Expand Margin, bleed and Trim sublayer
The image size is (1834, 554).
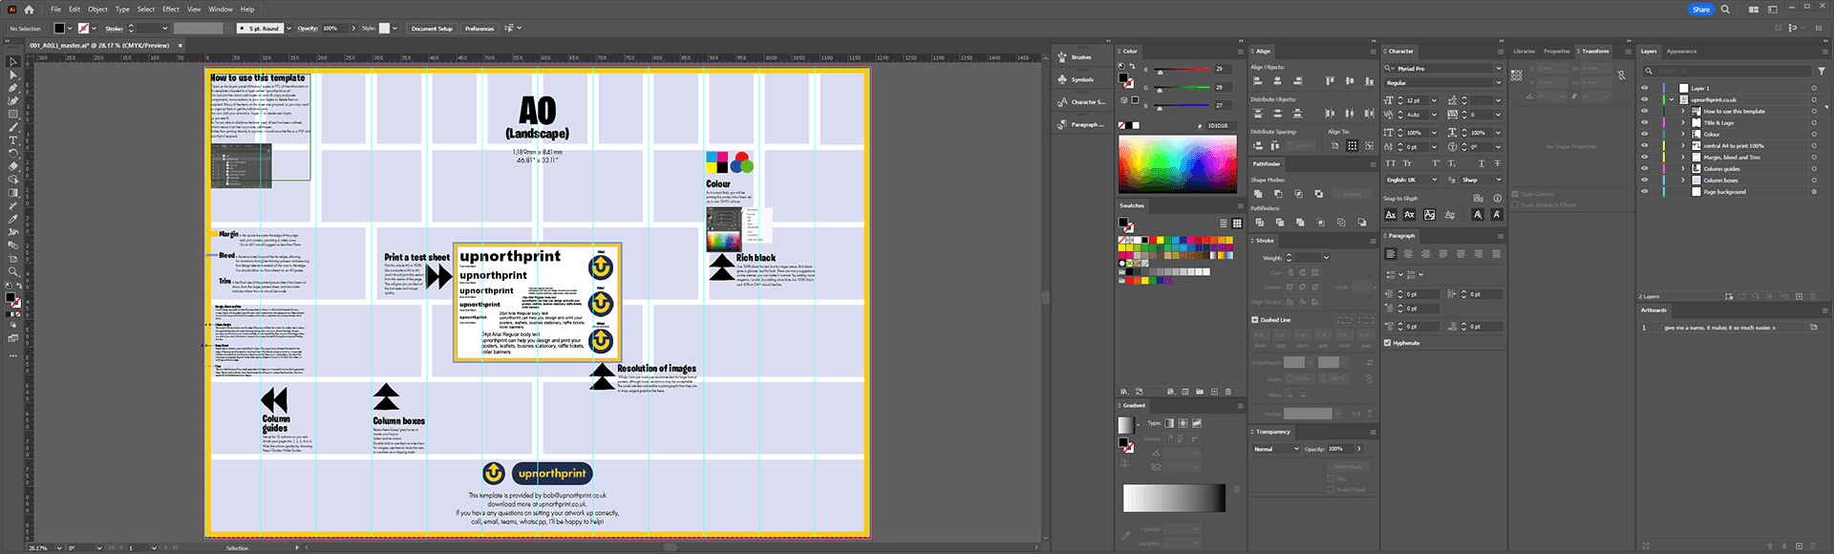point(1683,157)
